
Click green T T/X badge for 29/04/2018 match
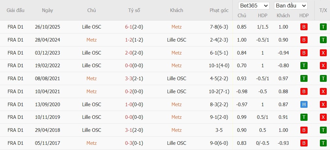coord(323,130)
